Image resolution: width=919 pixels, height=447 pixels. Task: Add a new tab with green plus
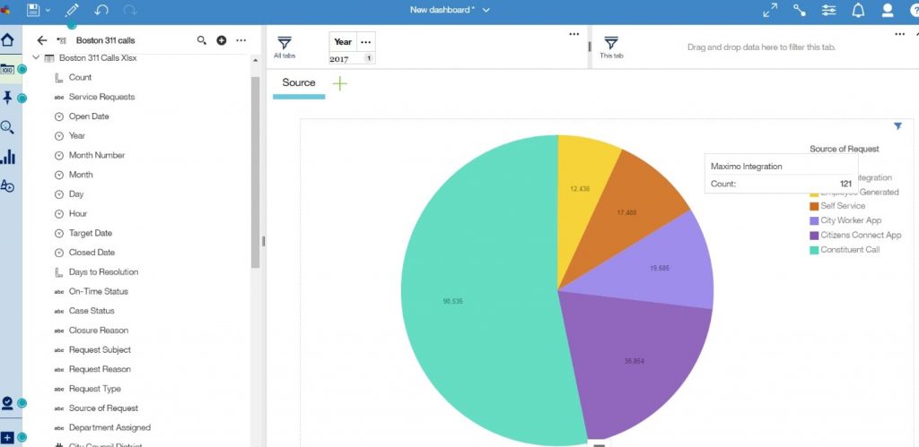[339, 83]
